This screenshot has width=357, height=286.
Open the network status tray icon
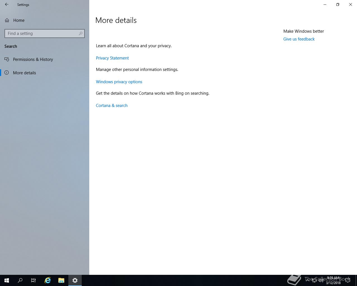point(314,281)
